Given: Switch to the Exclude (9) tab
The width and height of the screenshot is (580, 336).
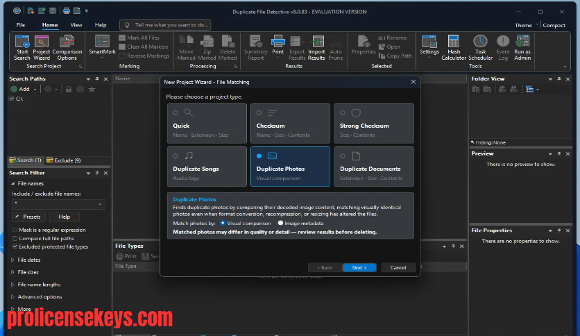Looking at the screenshot, I should [64, 160].
